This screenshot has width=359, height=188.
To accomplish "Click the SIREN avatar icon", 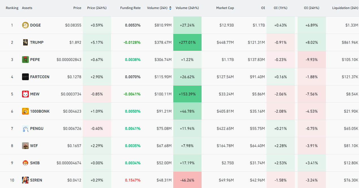I will point(25,180).
